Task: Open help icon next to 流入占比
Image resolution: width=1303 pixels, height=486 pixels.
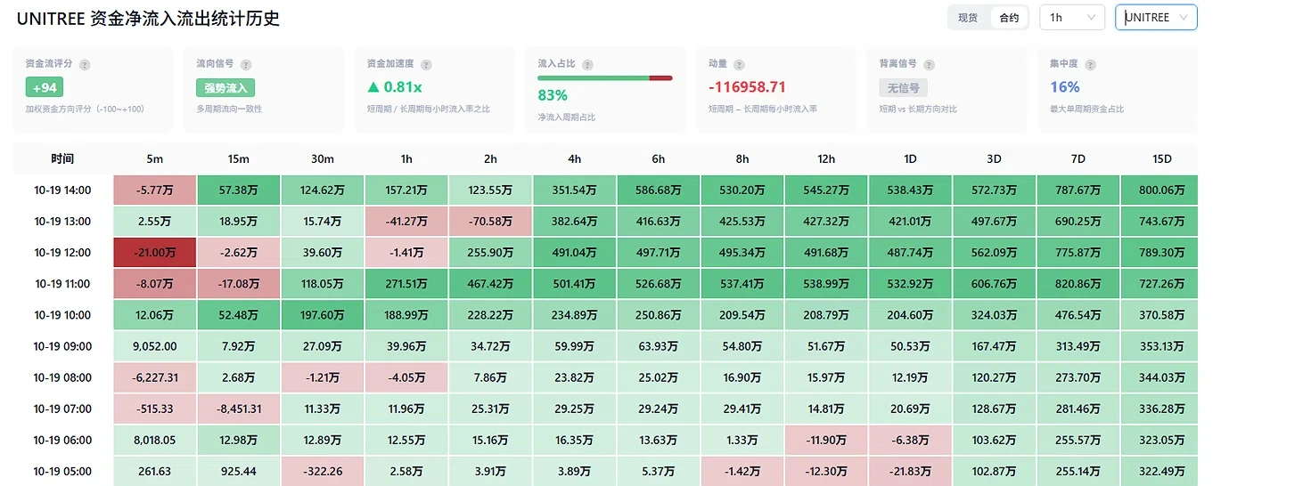Action: (587, 65)
